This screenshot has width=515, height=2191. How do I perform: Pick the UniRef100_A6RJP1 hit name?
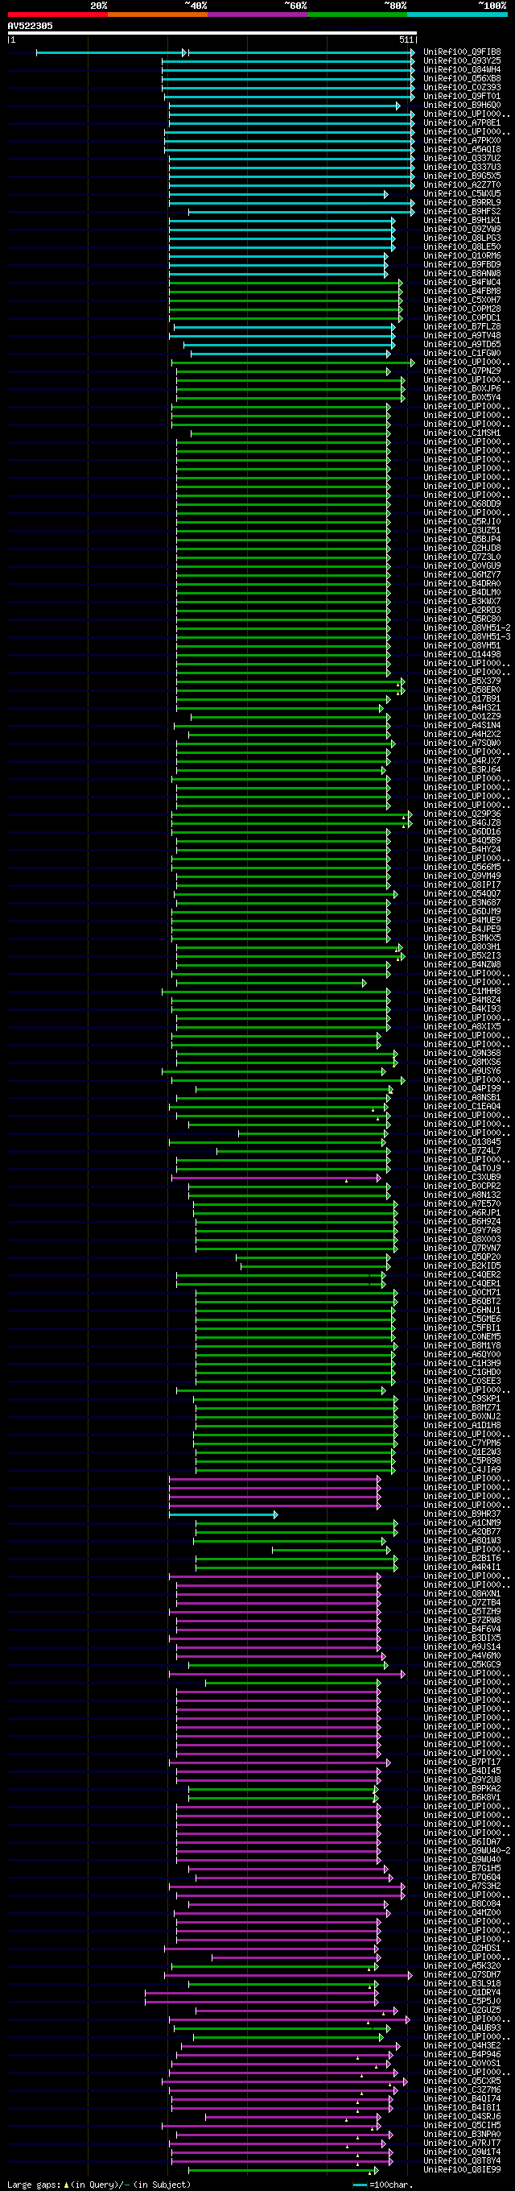(463, 1213)
